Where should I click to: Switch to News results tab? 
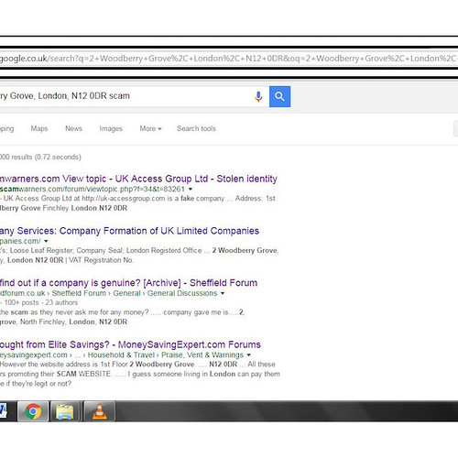click(x=73, y=128)
